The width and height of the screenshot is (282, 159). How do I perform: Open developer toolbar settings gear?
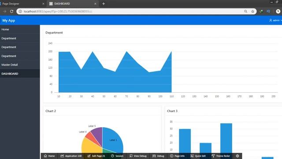[x=237, y=156]
